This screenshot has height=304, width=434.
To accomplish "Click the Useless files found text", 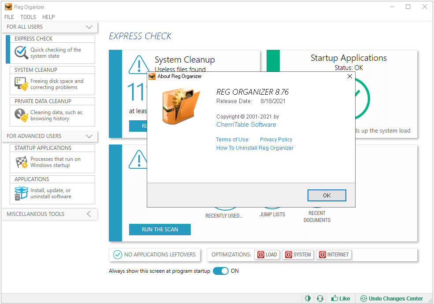I will click(180, 69).
